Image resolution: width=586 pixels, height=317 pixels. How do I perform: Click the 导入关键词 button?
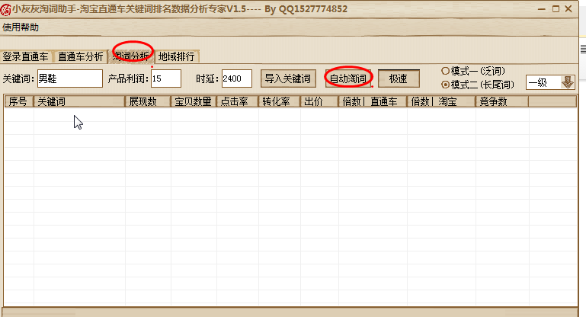(288, 78)
